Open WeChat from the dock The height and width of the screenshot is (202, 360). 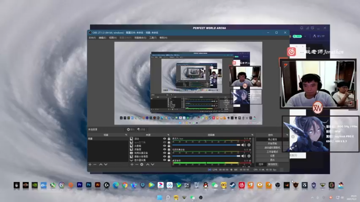coord(215,185)
